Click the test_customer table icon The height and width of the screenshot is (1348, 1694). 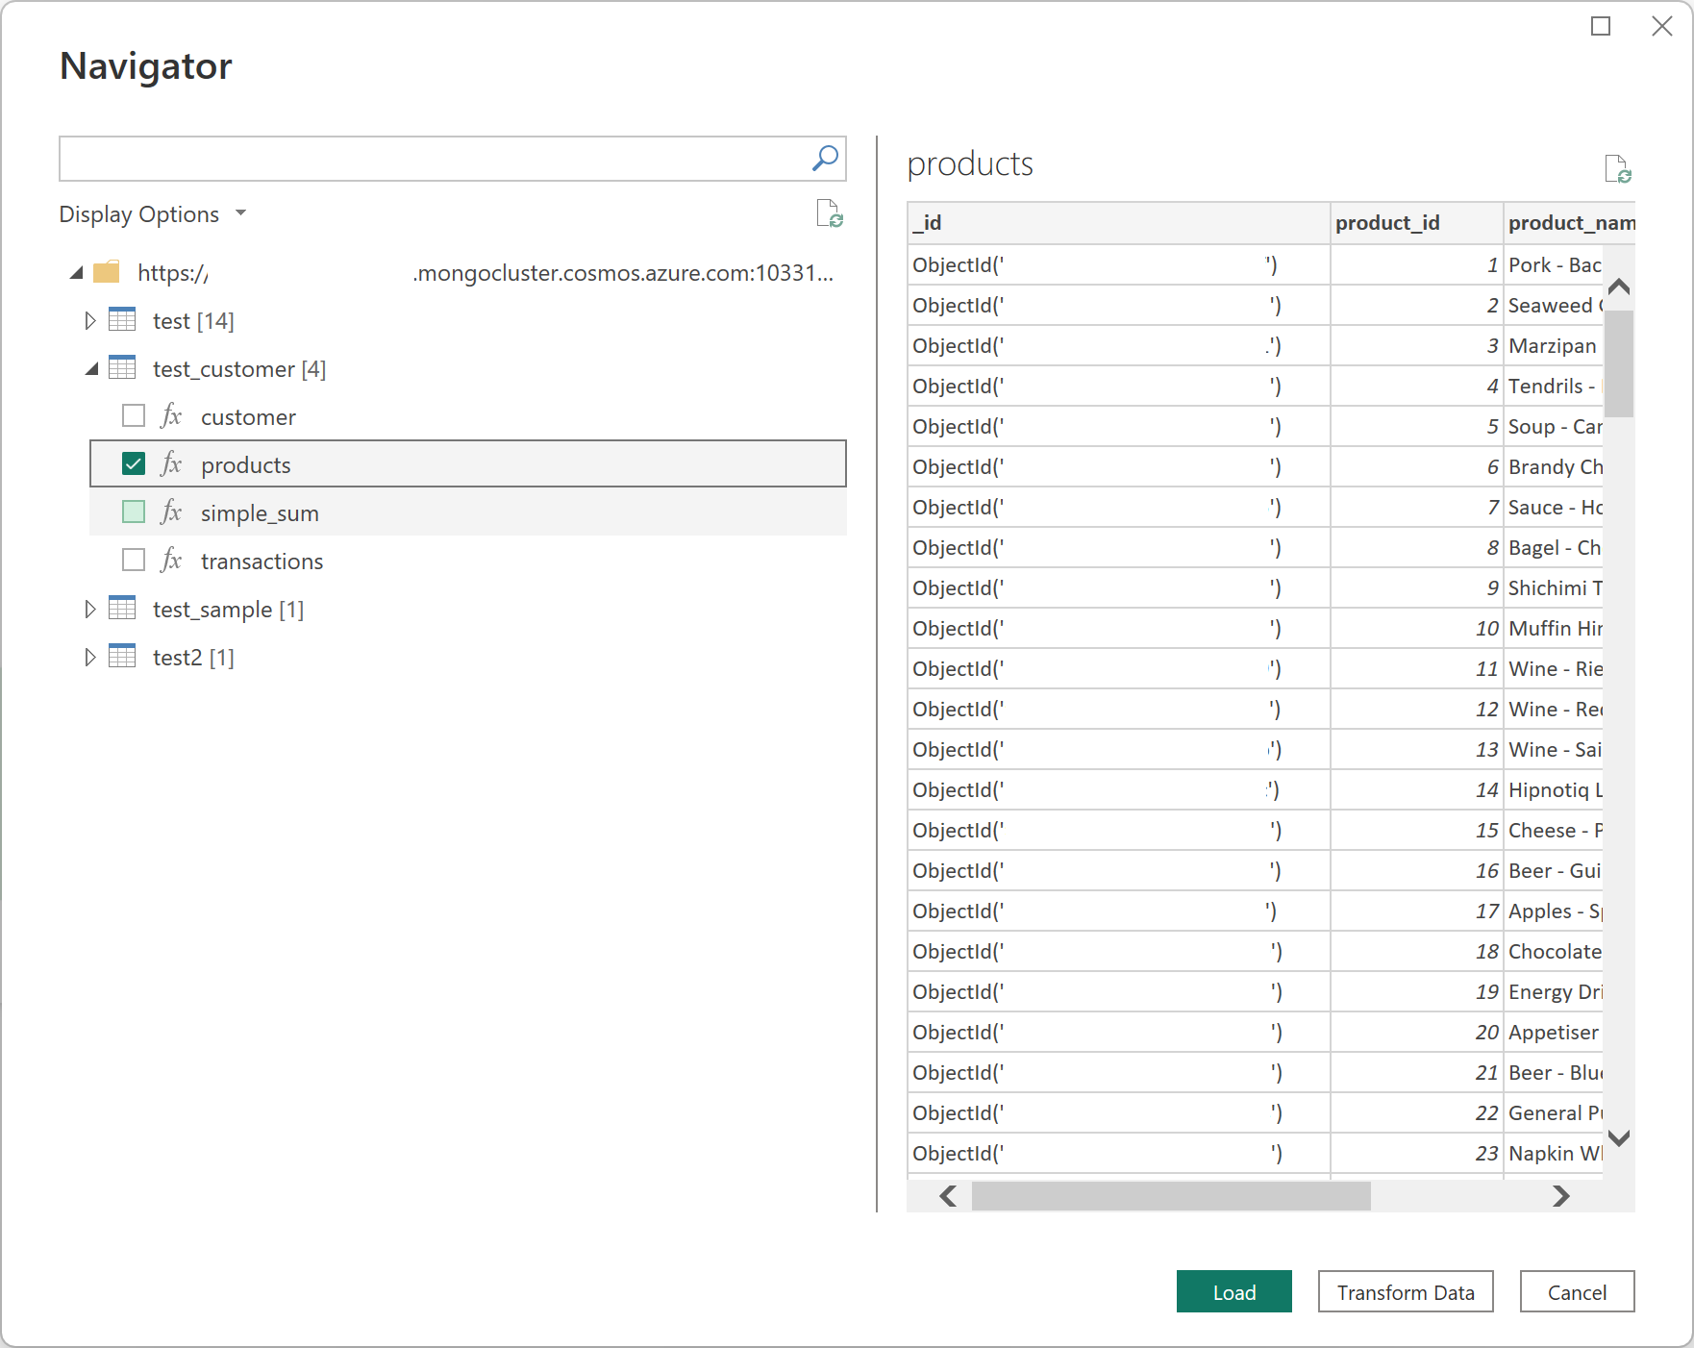click(x=122, y=368)
